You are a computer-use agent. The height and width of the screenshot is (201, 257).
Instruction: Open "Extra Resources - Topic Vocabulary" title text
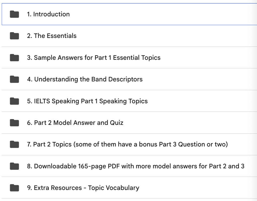[x=83, y=188]
